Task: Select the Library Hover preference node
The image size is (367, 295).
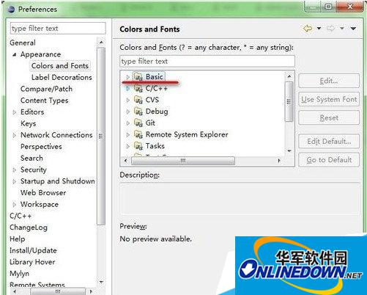Action: click(32, 262)
